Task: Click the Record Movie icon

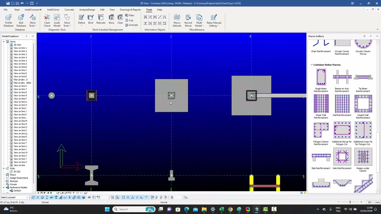Action: 188,21
